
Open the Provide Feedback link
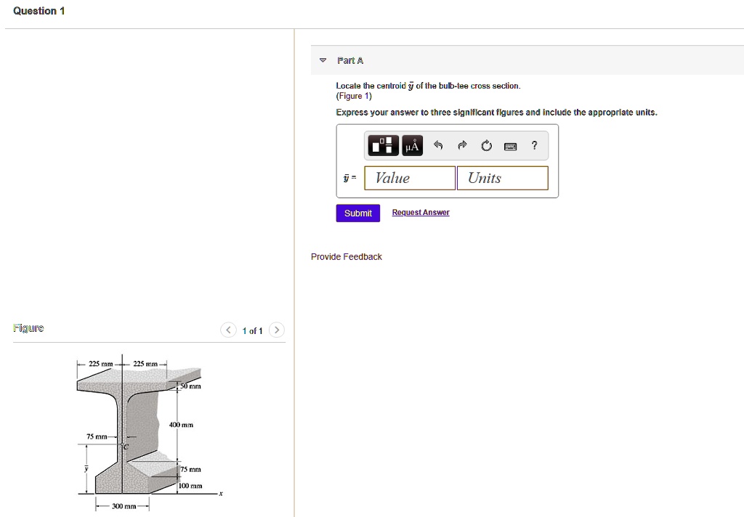(346, 257)
